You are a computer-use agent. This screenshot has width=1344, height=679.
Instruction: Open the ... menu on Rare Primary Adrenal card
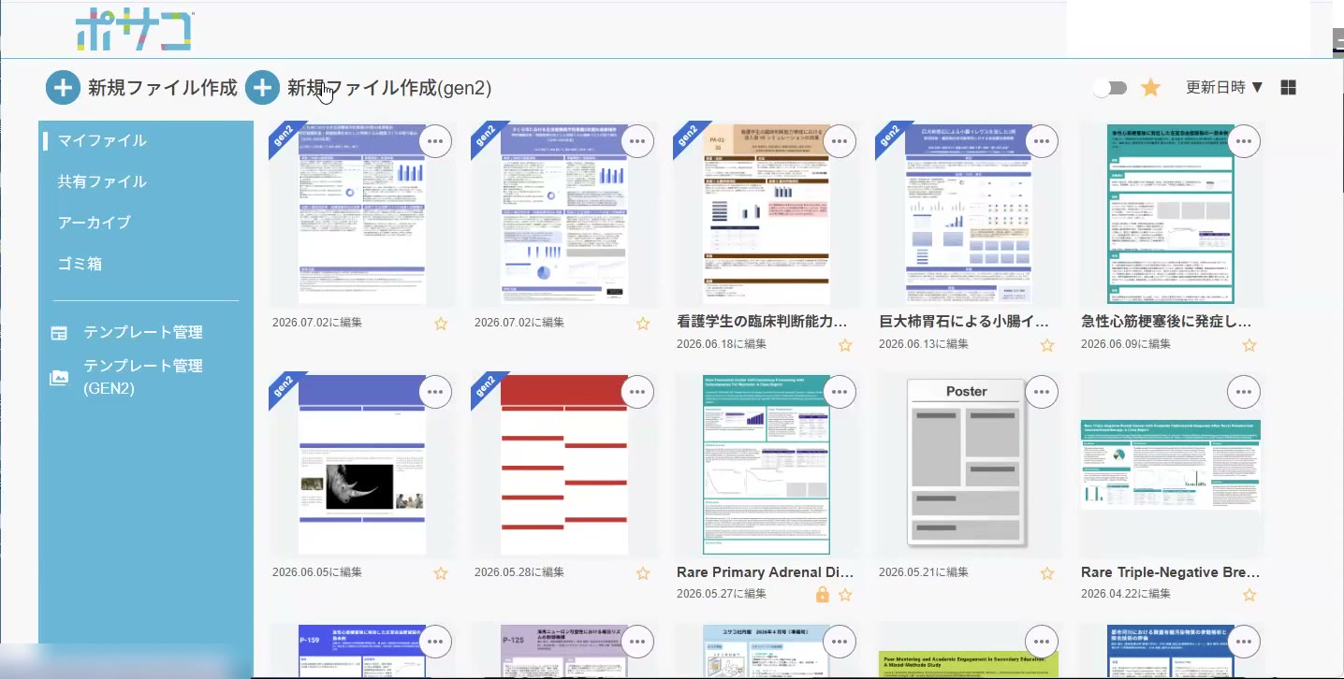[840, 392]
